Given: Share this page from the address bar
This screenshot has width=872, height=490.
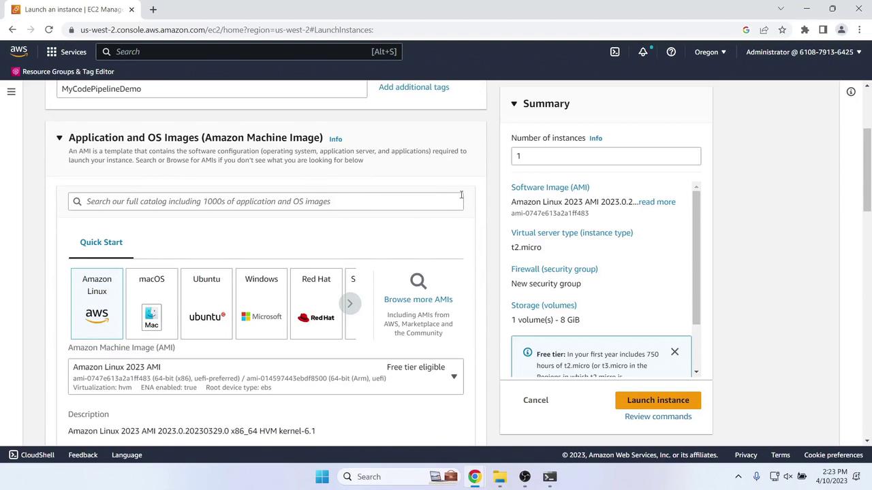Looking at the screenshot, I should coord(764,30).
